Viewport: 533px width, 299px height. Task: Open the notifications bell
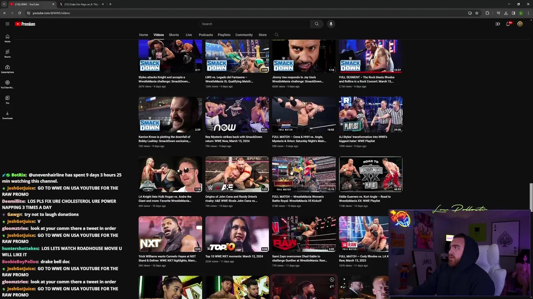point(508,24)
